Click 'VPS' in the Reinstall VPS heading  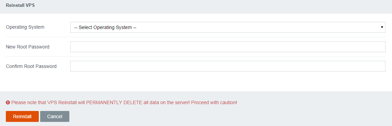[30, 5]
